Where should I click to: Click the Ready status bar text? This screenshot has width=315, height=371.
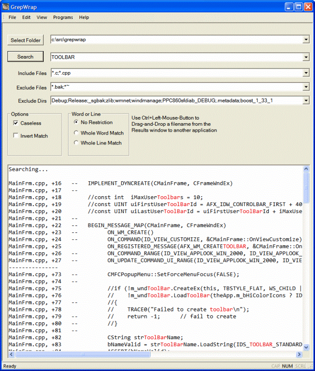click(10, 366)
